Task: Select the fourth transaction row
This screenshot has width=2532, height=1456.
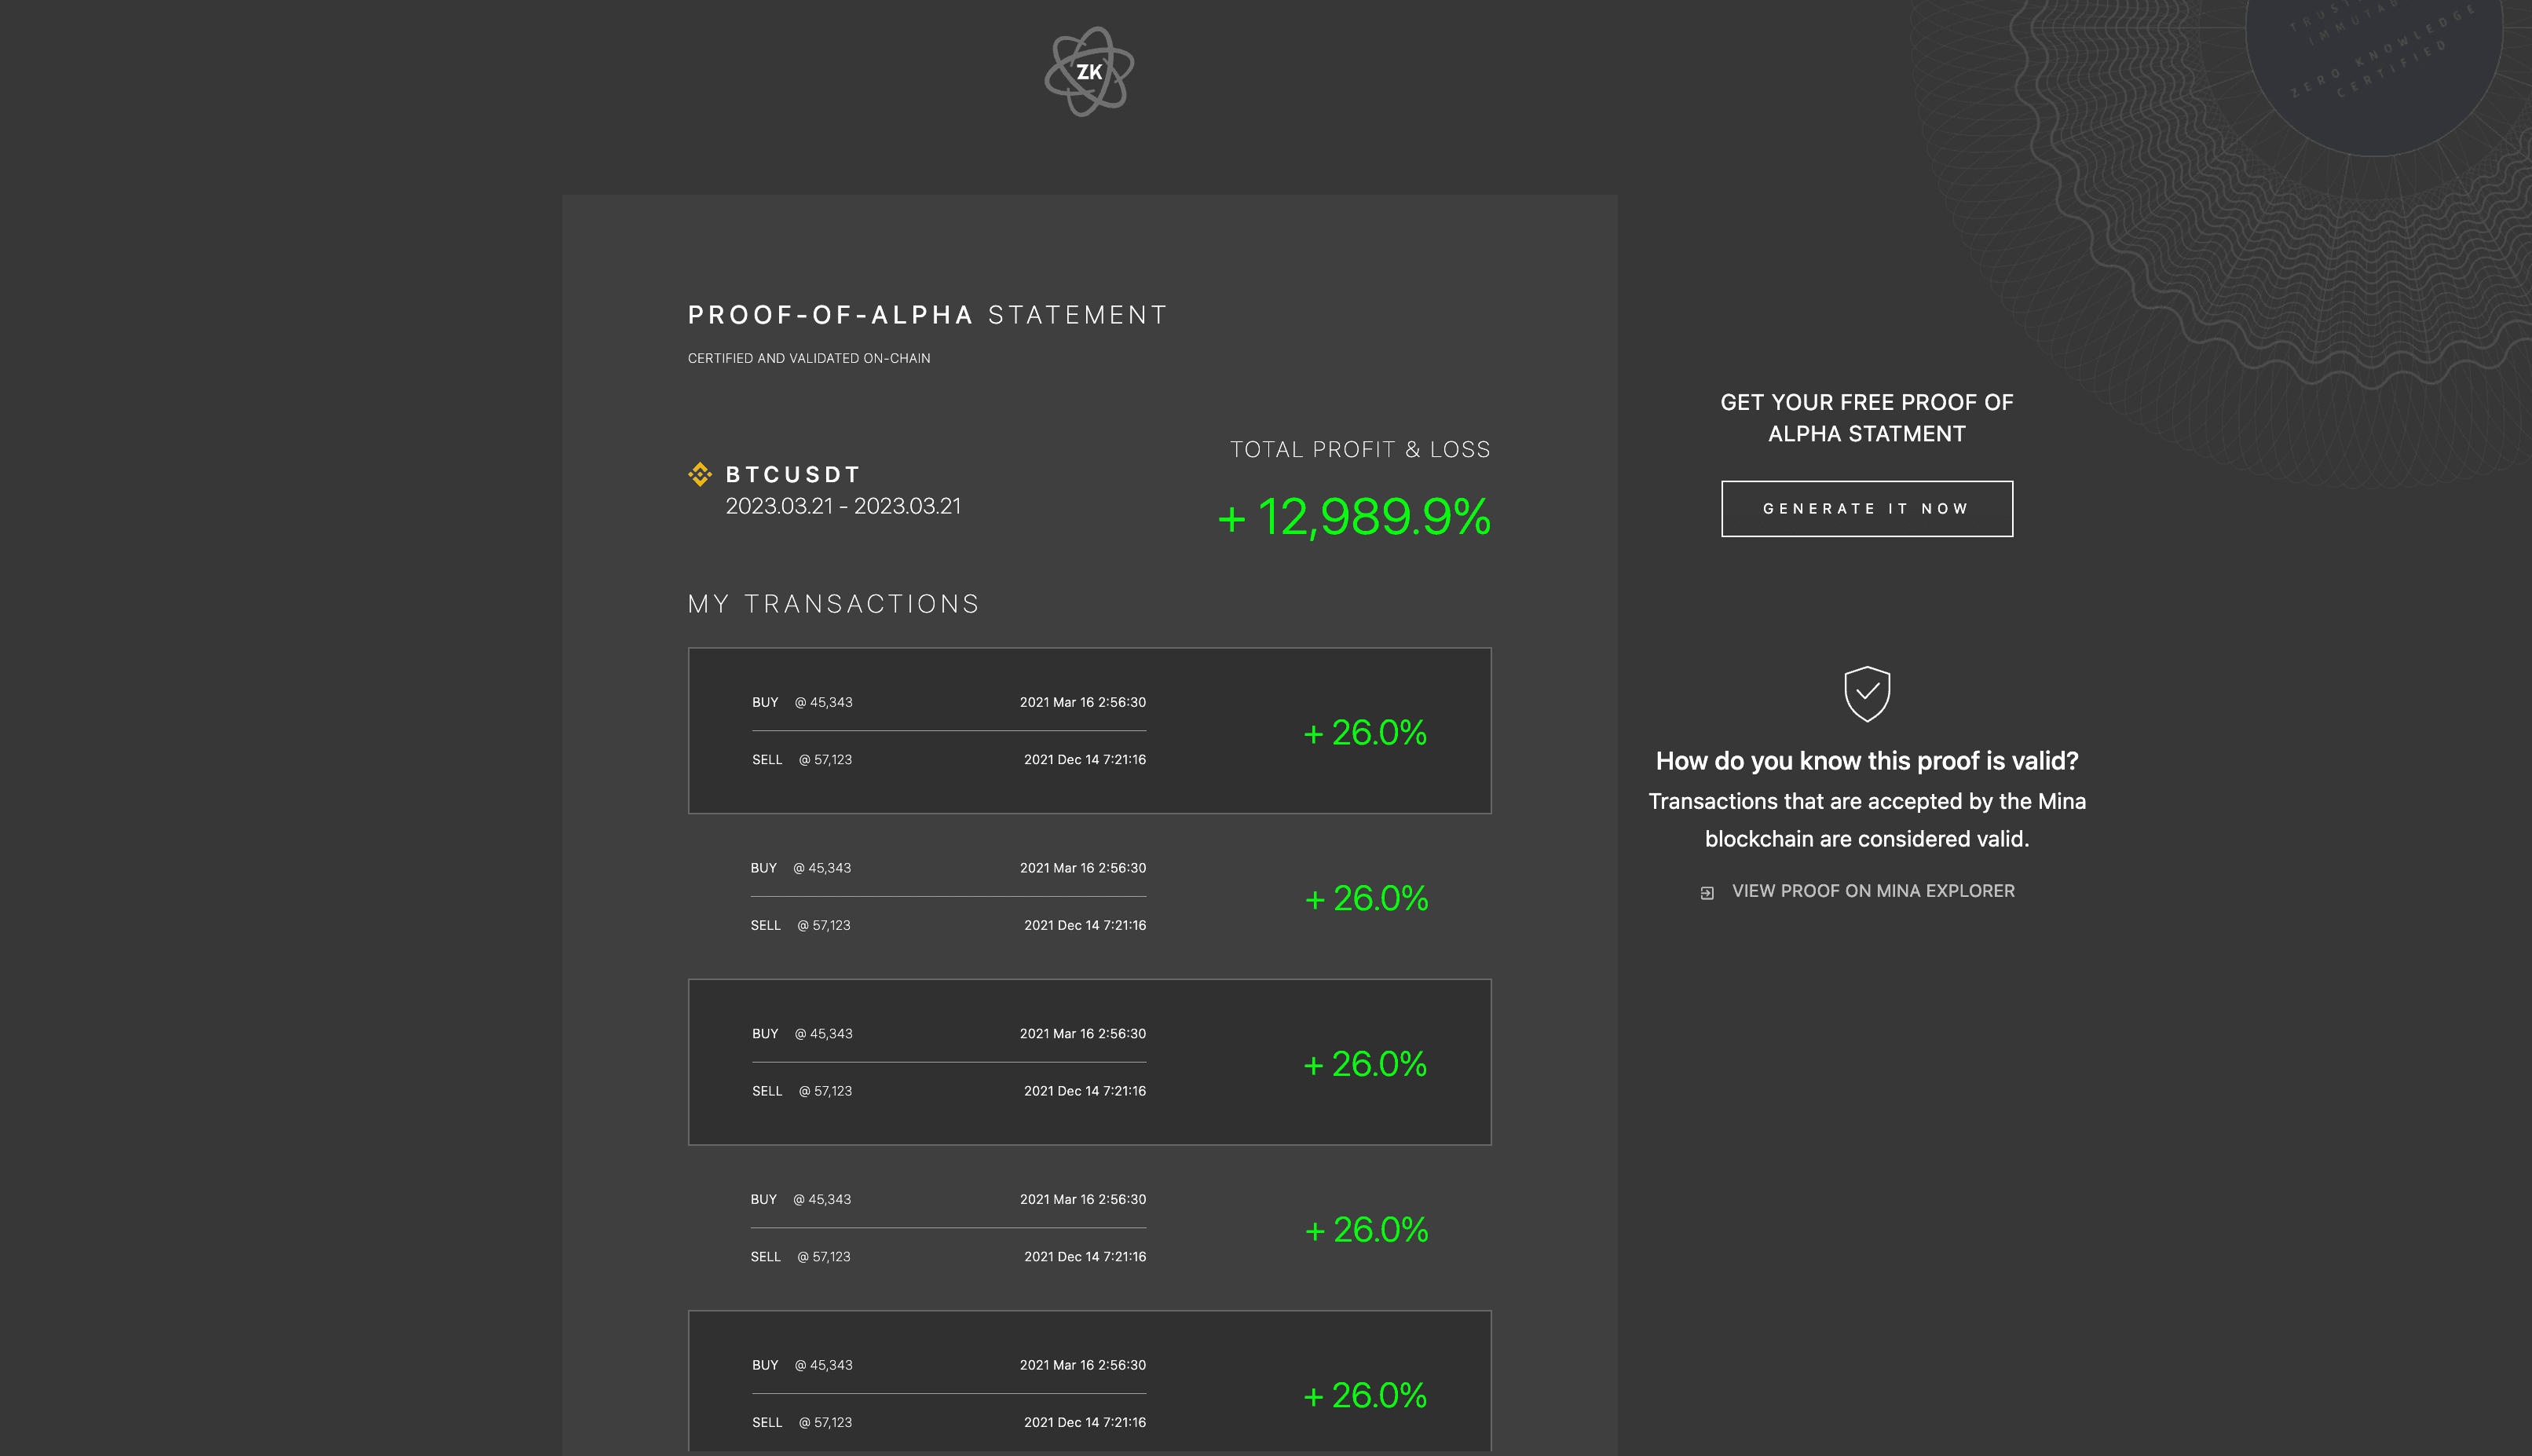Action: click(1089, 1228)
